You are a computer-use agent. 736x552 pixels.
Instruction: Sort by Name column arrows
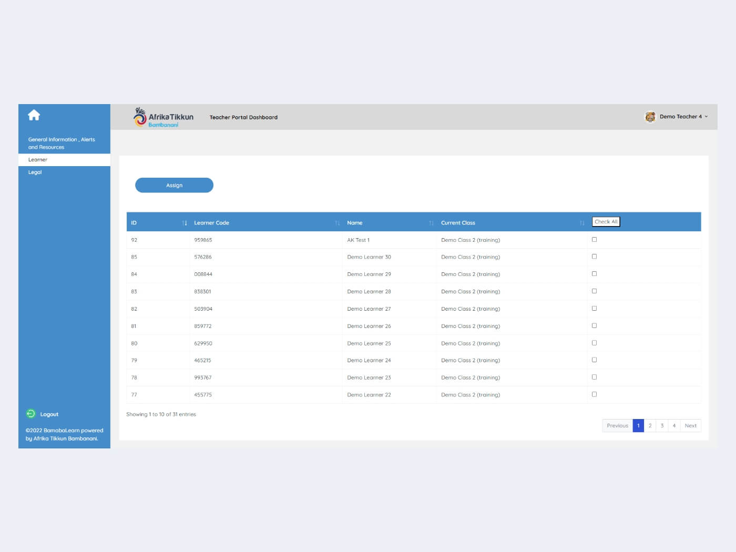431,223
